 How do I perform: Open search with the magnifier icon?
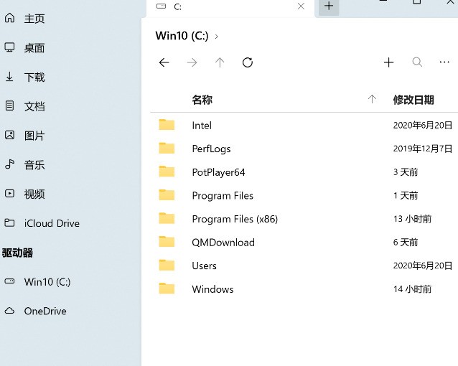(417, 62)
